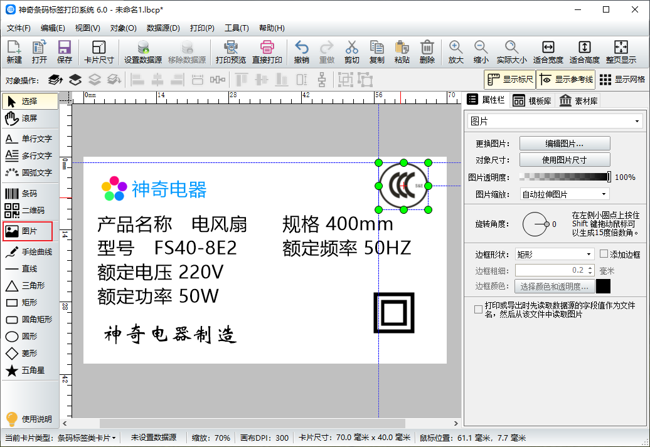
Task: Open 打印预览 print preview
Action: click(x=230, y=53)
